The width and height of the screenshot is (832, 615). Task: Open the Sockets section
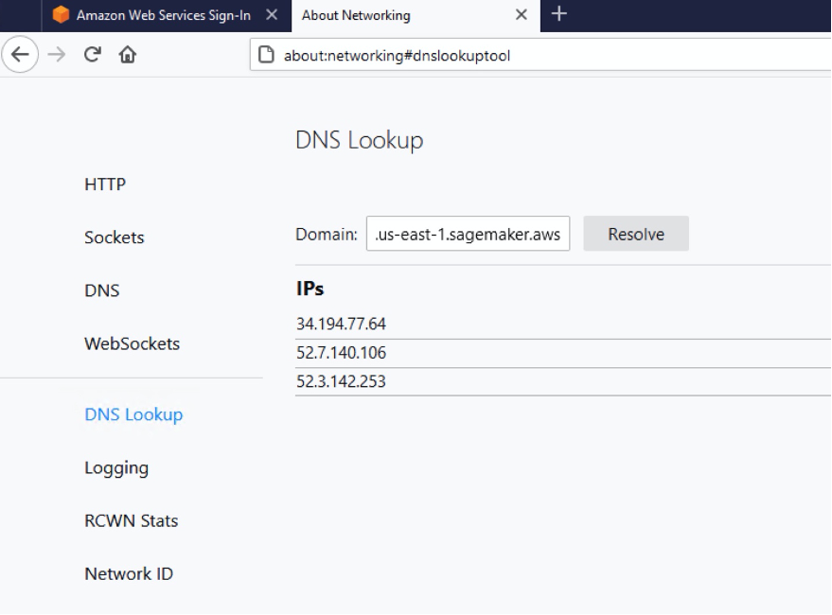(x=114, y=237)
